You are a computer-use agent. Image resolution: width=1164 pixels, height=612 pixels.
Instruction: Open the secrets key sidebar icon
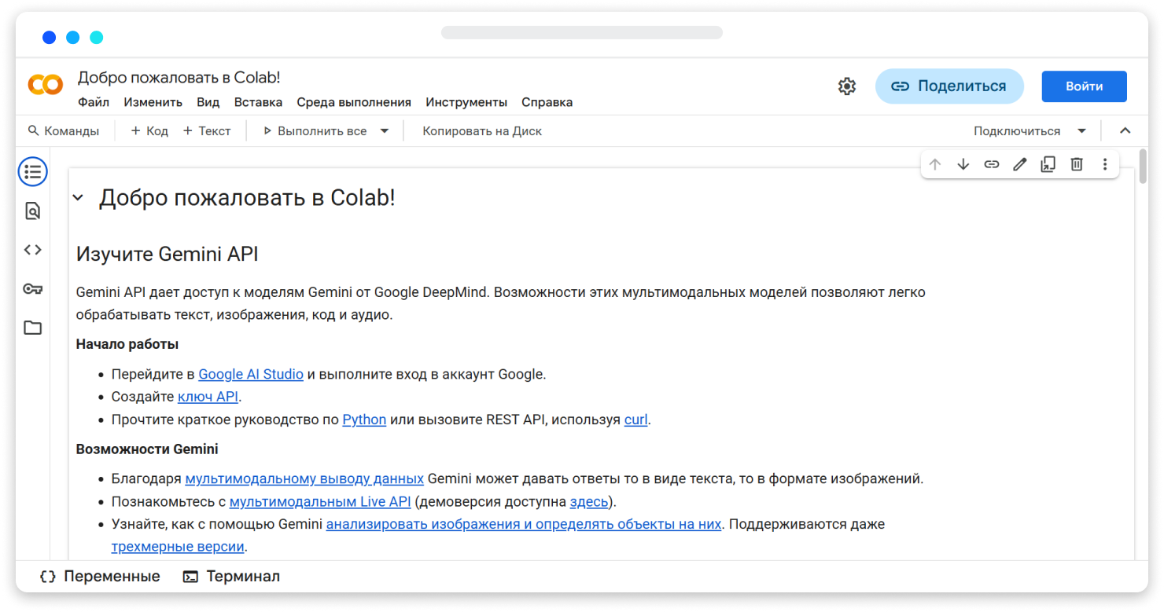(33, 289)
